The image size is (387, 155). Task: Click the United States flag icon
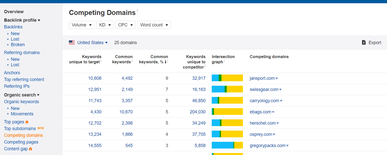click(x=72, y=43)
